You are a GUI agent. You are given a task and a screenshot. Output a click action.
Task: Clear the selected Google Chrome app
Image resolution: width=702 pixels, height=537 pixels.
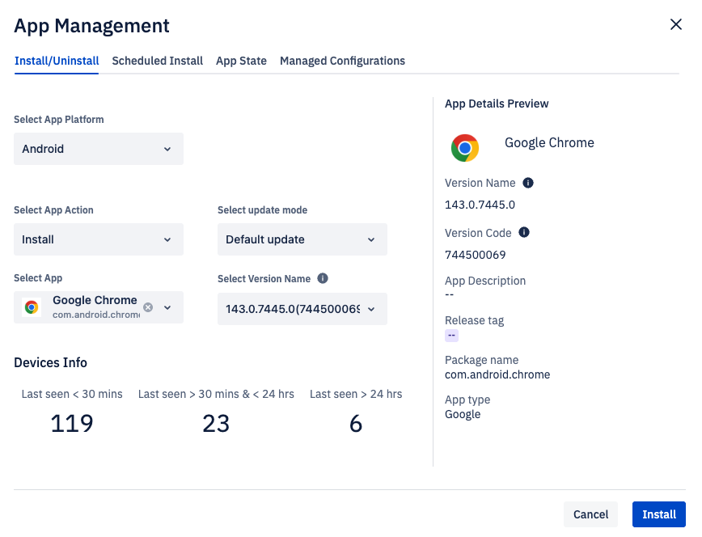click(x=148, y=307)
